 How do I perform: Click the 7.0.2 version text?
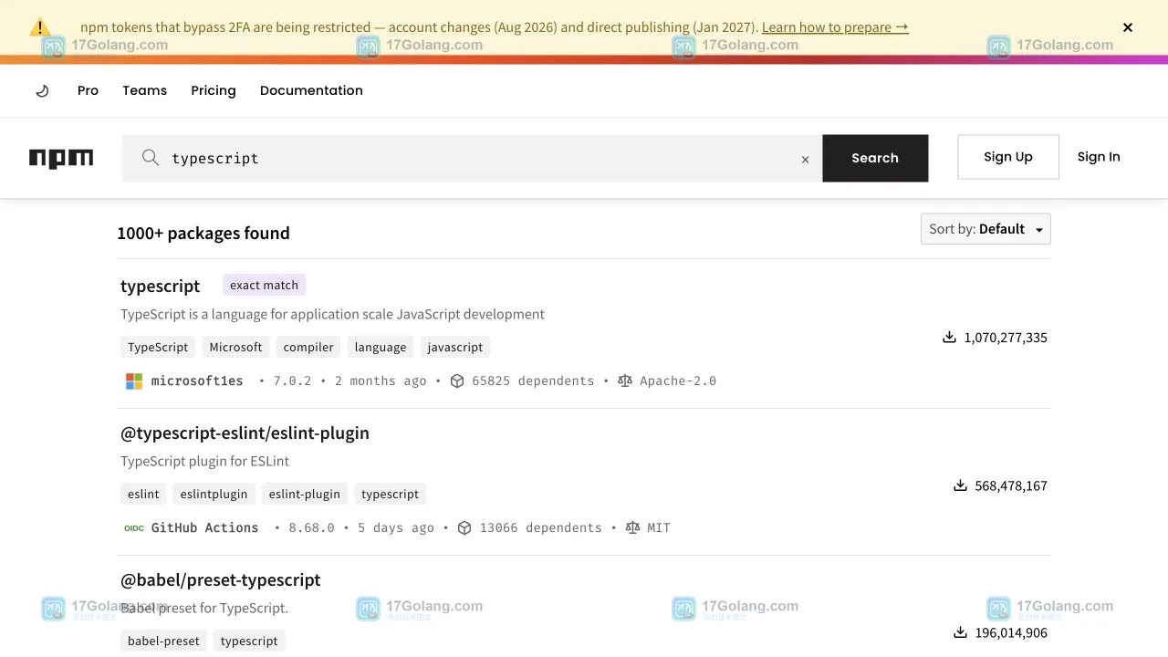pyautogui.click(x=292, y=381)
